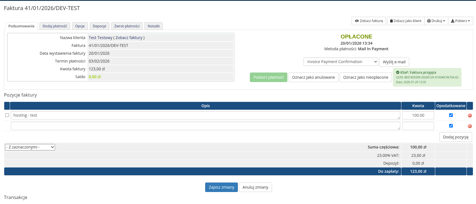Open the Test Testowy client link
The height and width of the screenshot is (204, 476).
100,38
